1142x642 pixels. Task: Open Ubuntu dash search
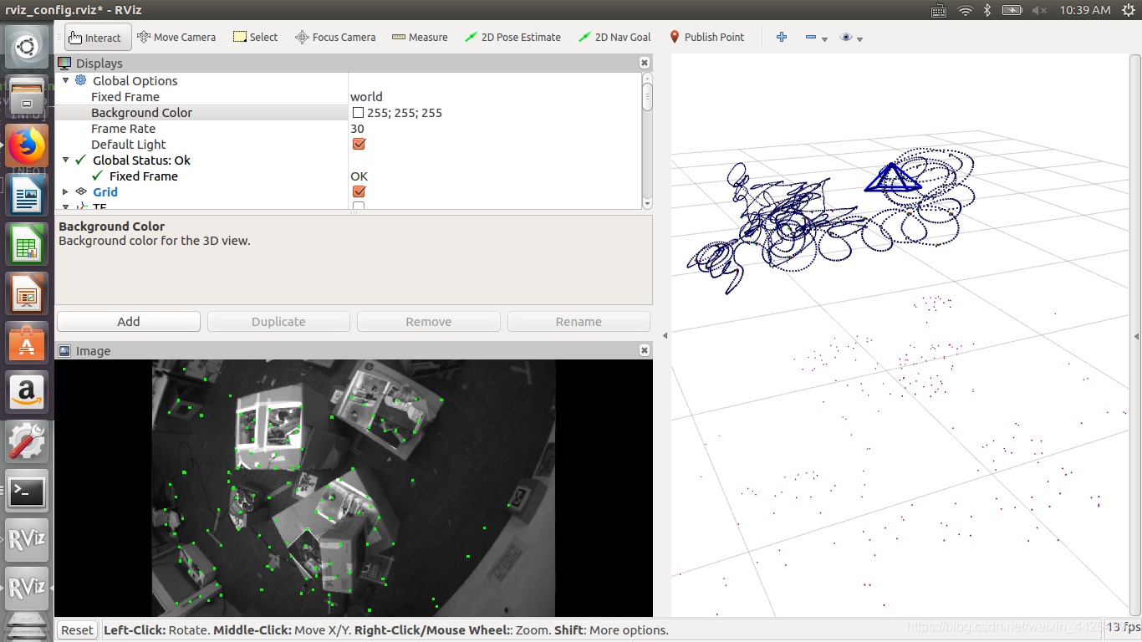[27, 47]
